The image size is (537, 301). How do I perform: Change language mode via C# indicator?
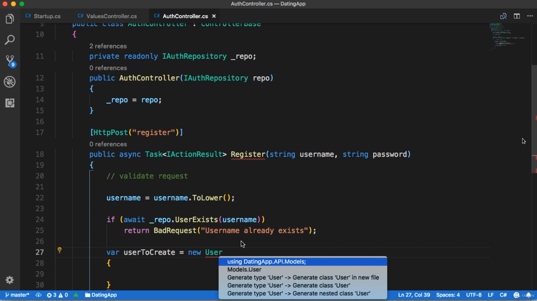(x=503, y=295)
